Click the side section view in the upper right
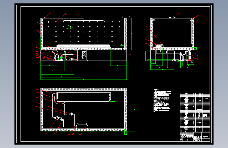This screenshot has height=148, width=228. tap(172, 39)
